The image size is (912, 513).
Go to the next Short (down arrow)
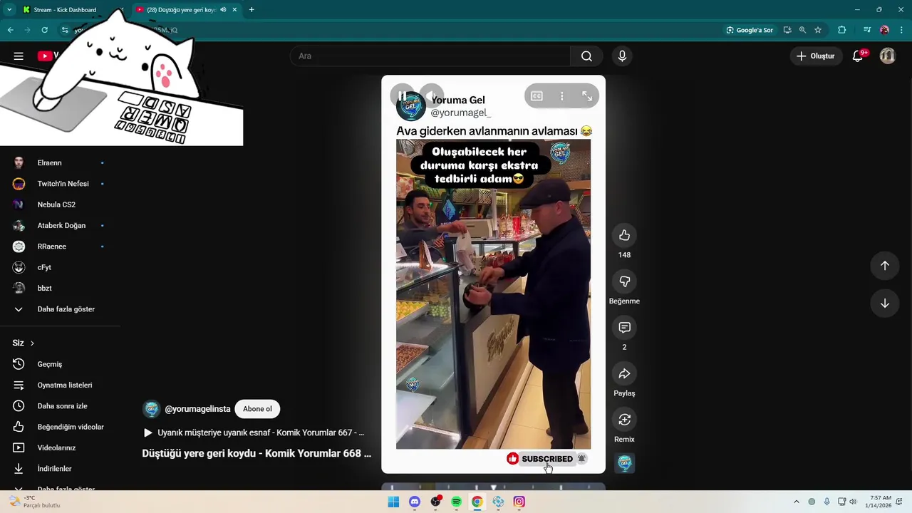coord(884,304)
